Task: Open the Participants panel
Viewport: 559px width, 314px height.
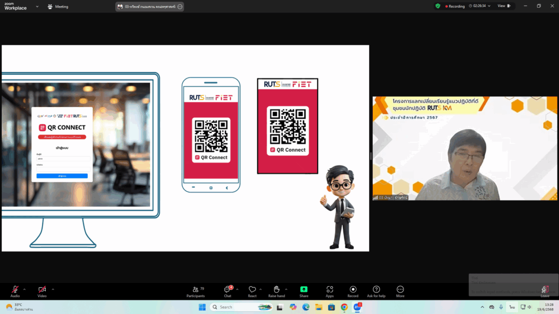Action: tap(196, 291)
